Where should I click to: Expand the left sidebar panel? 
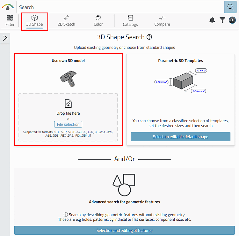[x=5, y=38]
